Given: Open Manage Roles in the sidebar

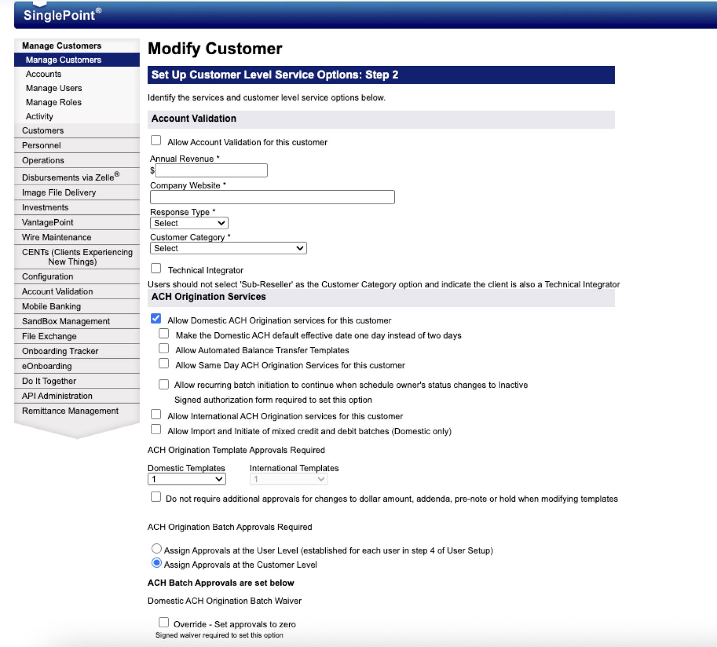Looking at the screenshot, I should tap(53, 102).
